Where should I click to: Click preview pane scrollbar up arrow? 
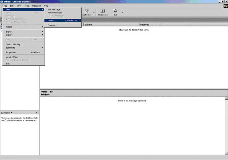[x=226, y=98]
